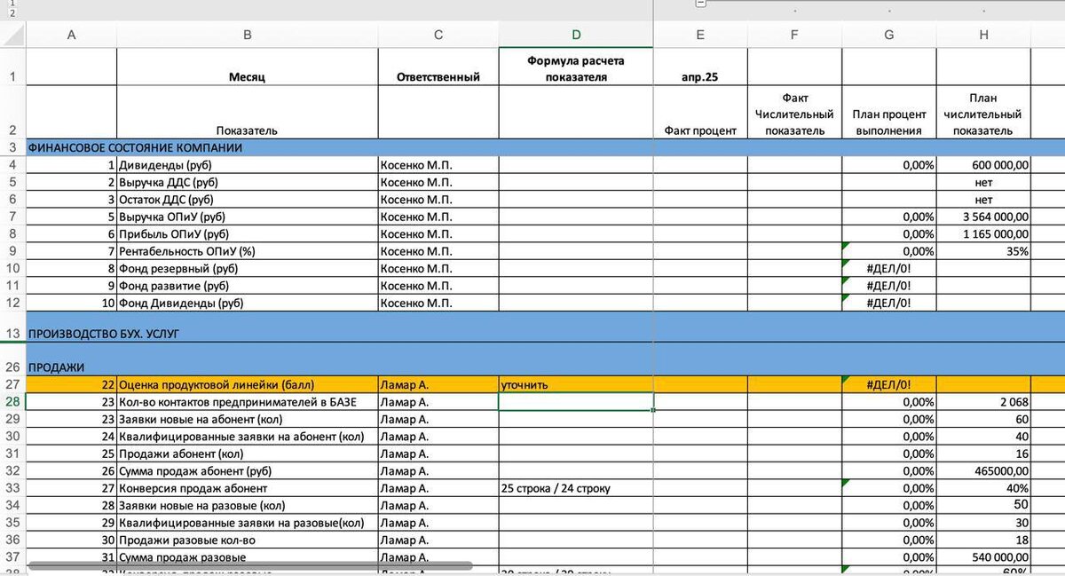1065x576 pixels.
Task: Select column B header
Action: (x=248, y=36)
